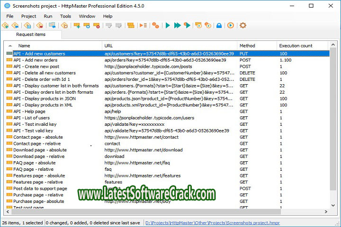The width and height of the screenshot is (341, 227).
Task: Click the execution count '1.100' cell
Action: tap(286, 60)
